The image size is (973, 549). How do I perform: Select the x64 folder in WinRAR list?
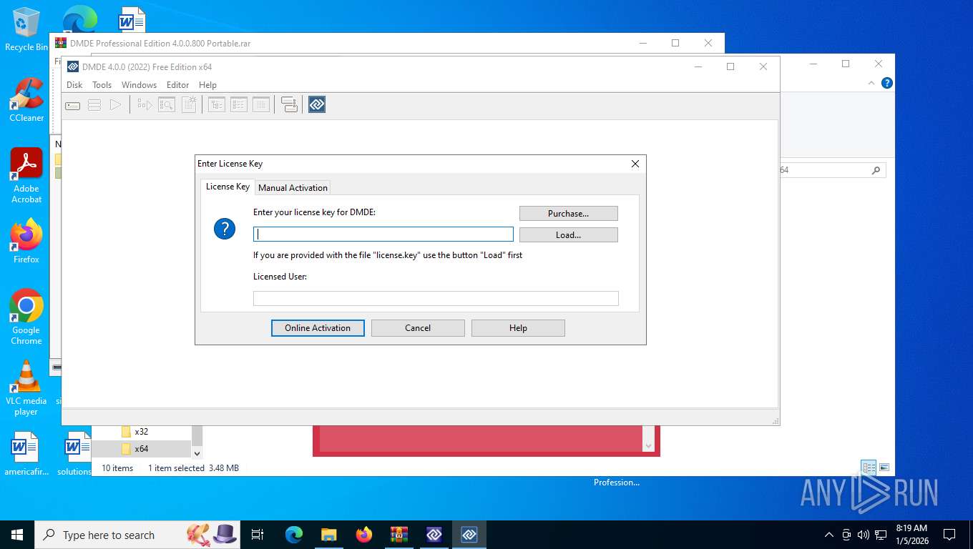[142, 449]
